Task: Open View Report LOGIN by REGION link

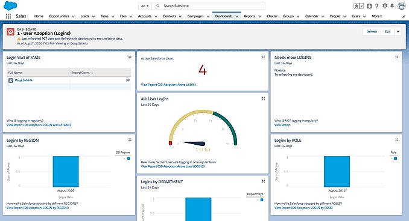Action: coord(38,208)
